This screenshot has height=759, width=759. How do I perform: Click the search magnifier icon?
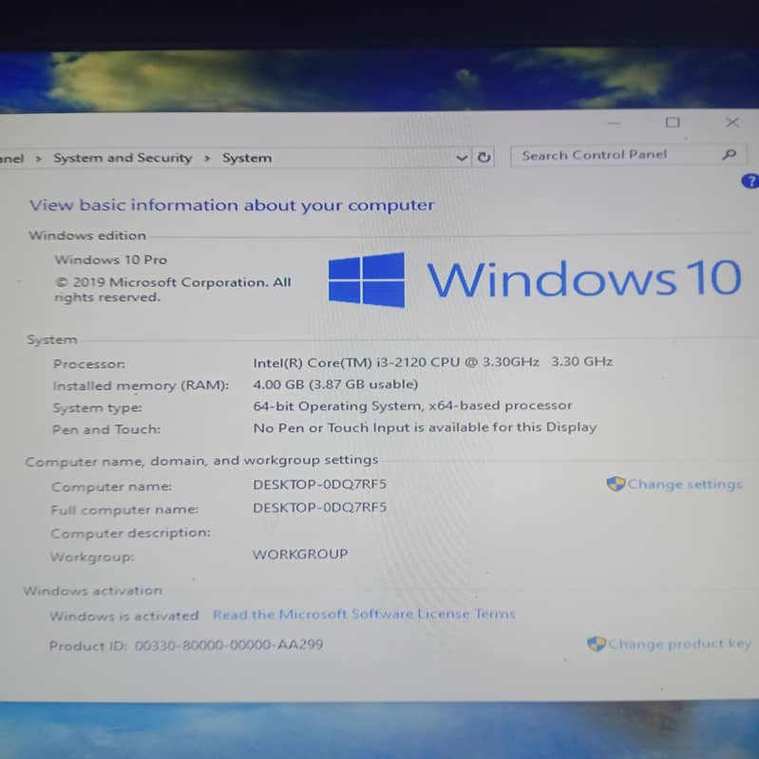pyautogui.click(x=729, y=155)
